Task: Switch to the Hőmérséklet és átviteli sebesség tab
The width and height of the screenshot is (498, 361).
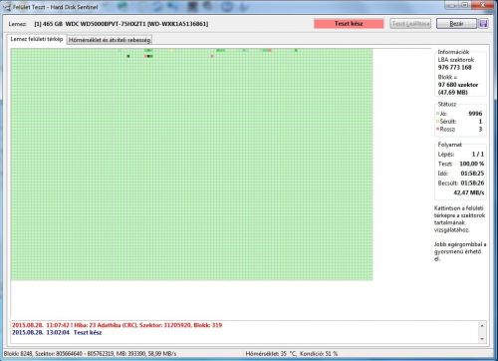Action: (x=110, y=40)
